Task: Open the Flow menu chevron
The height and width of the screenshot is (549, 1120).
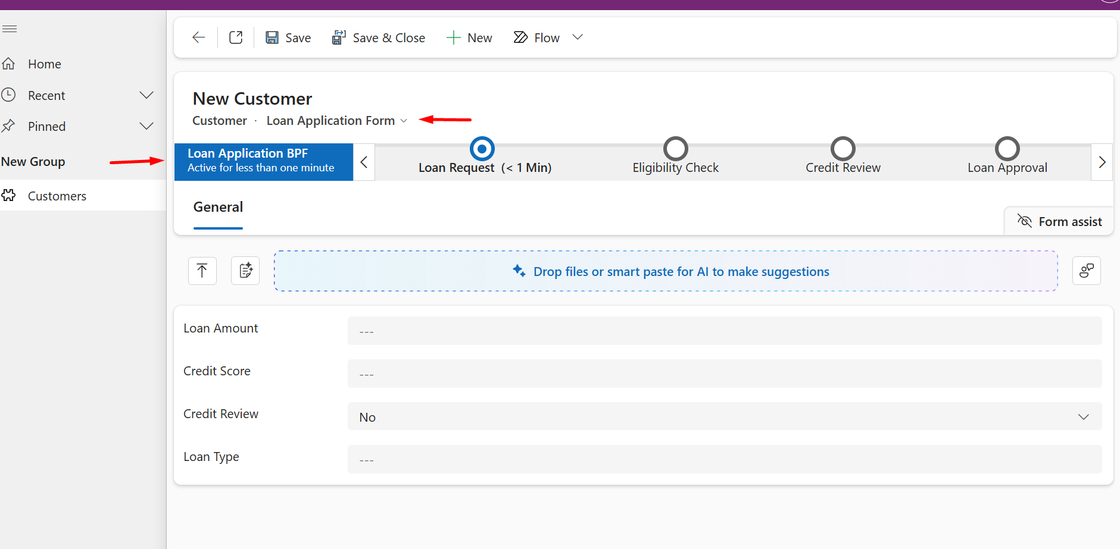Action: click(578, 37)
